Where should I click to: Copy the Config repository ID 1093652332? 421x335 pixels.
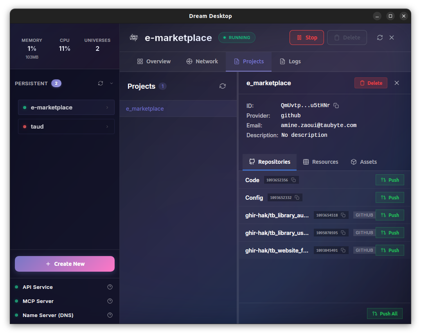click(x=297, y=197)
